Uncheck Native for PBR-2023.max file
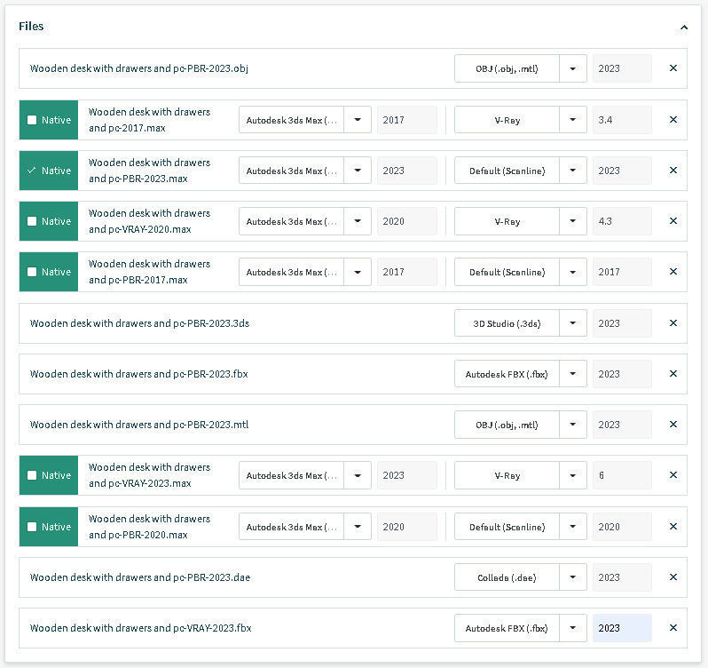 [33, 171]
